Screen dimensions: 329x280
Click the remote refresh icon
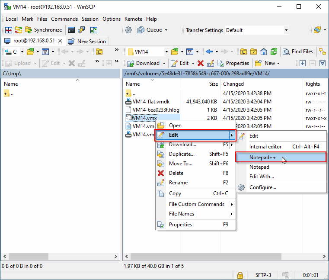coord(274,51)
